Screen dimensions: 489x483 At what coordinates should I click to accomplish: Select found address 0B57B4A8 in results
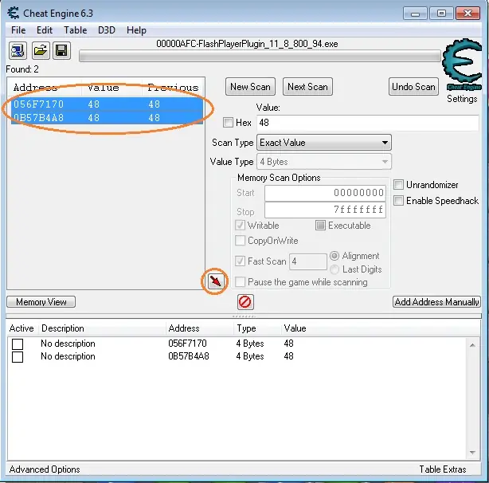(107, 118)
